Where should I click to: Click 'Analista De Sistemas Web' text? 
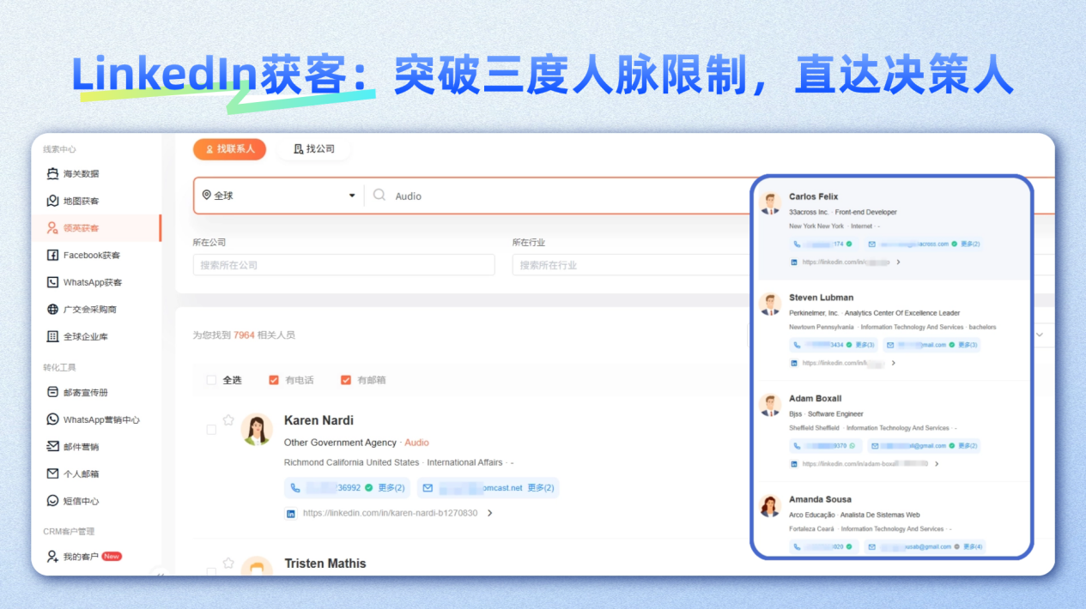(880, 515)
